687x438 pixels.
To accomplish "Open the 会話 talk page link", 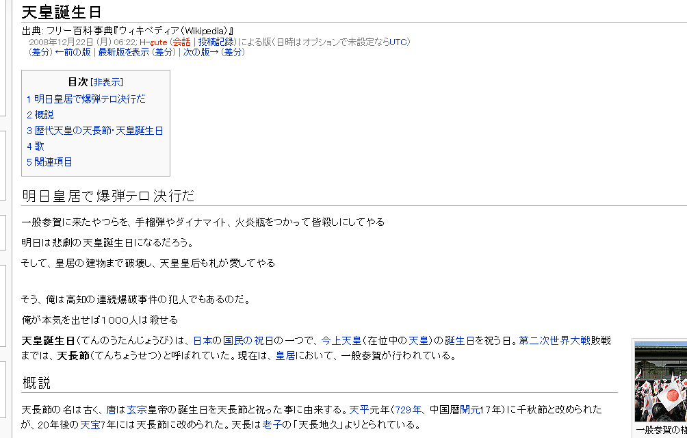I will [181, 42].
